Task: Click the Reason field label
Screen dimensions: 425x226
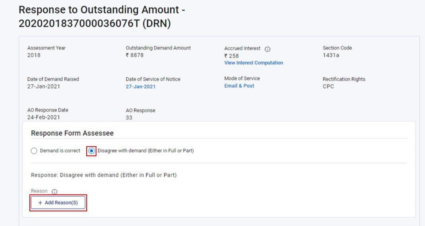Action: 39,191
